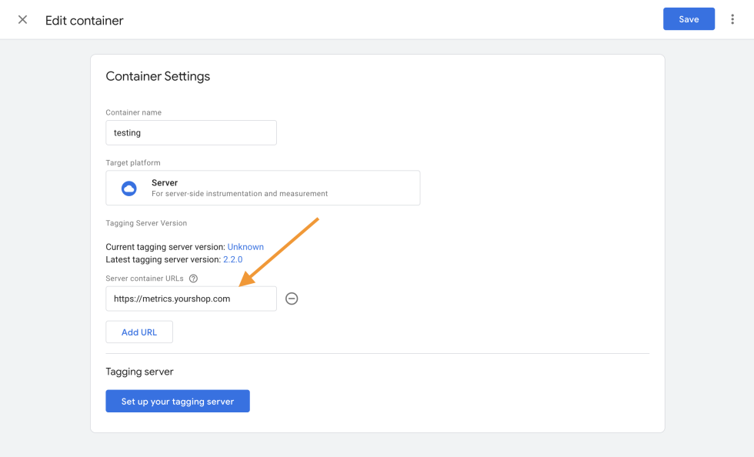Click the Edit container title

pyautogui.click(x=85, y=21)
